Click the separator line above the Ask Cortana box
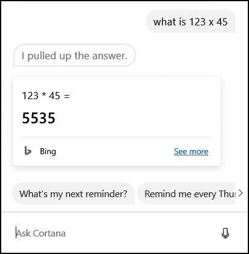 tap(124, 212)
